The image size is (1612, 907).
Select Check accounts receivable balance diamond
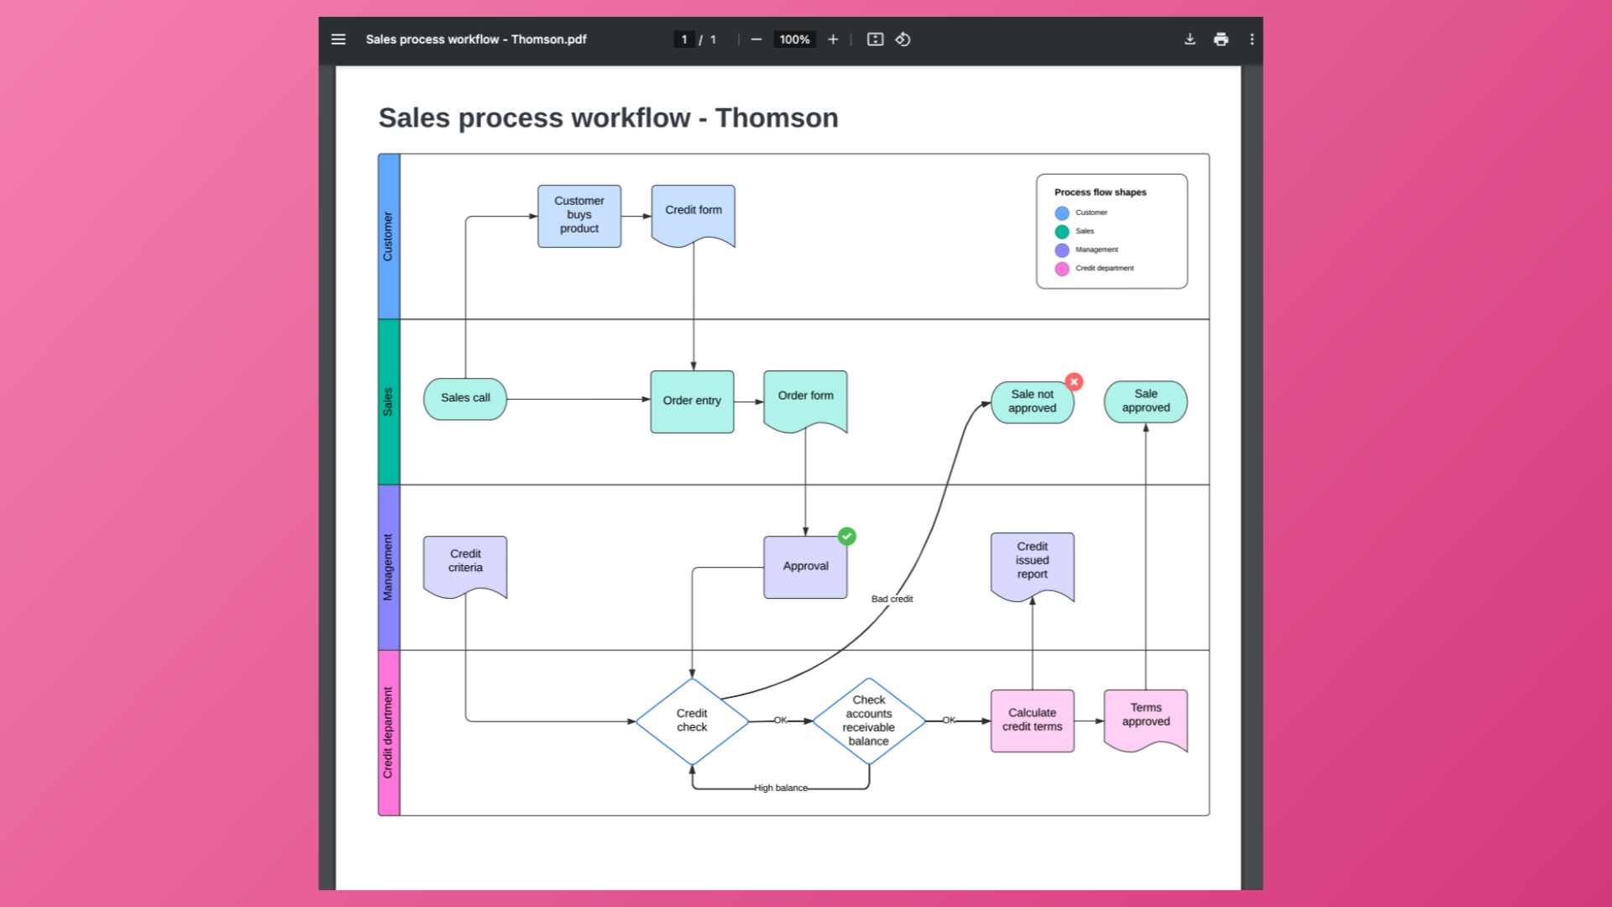pos(869,721)
